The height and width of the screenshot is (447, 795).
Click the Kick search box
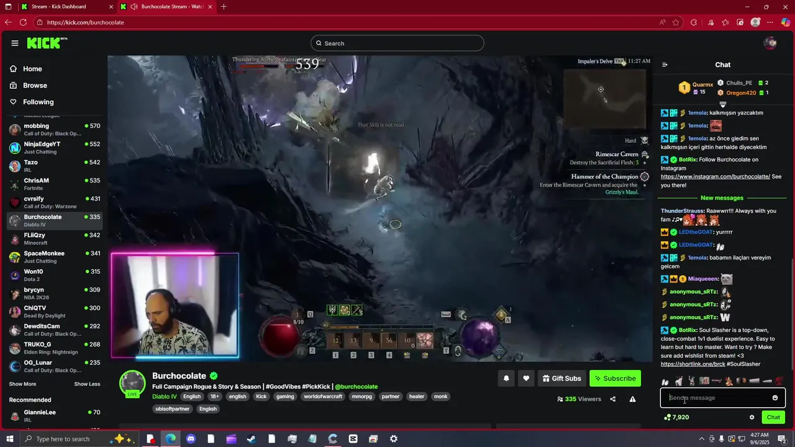(x=397, y=43)
